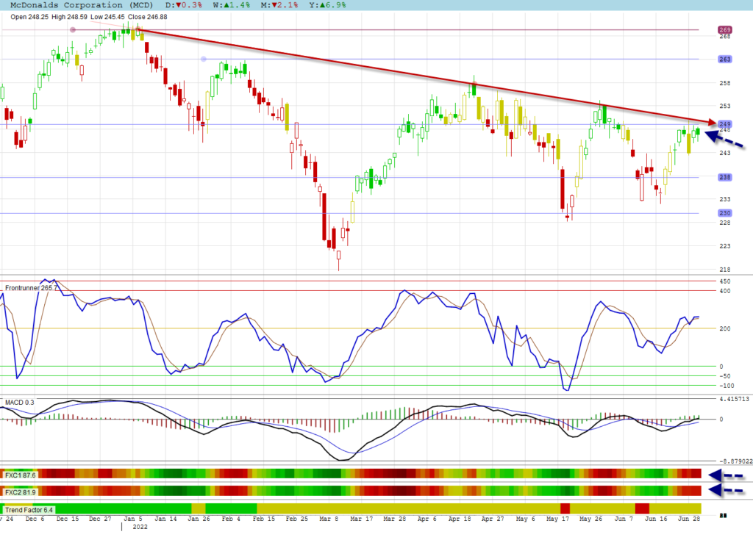Select the weekly change W: 1.4% value
This screenshot has width=753, height=540.
(232, 5)
